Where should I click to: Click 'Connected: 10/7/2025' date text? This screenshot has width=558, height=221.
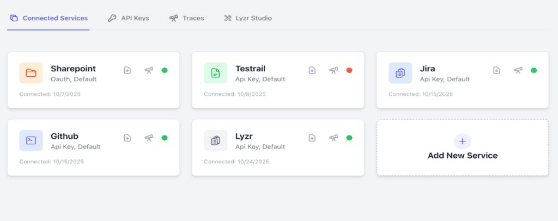50,94
